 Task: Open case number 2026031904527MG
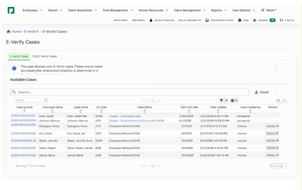(24, 155)
